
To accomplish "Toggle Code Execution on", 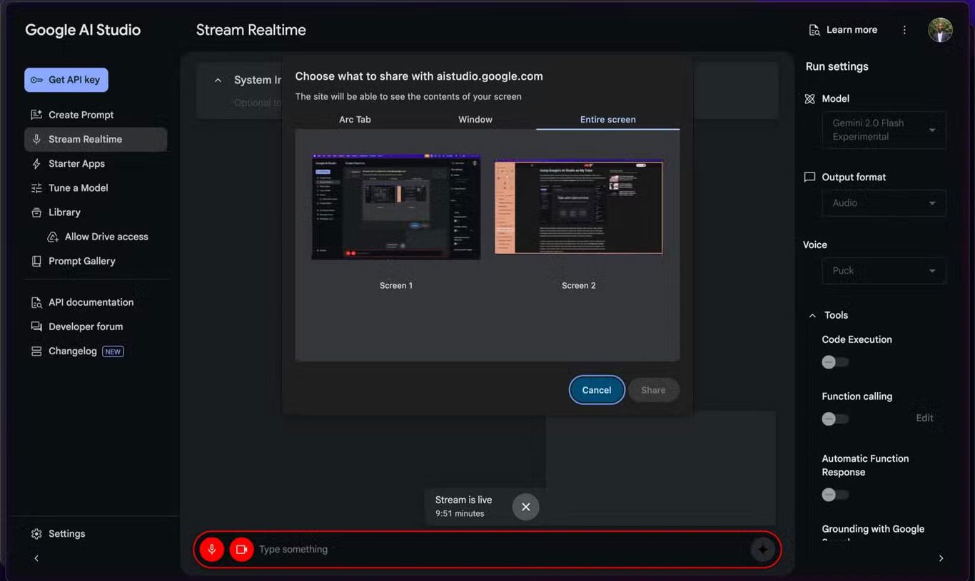I will tap(834, 361).
